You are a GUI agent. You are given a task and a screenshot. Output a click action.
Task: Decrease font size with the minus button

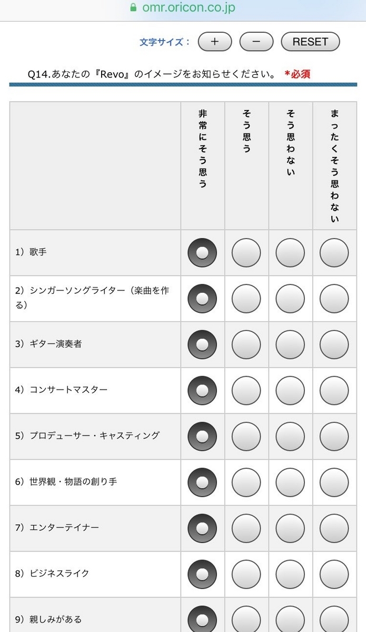[x=256, y=42]
